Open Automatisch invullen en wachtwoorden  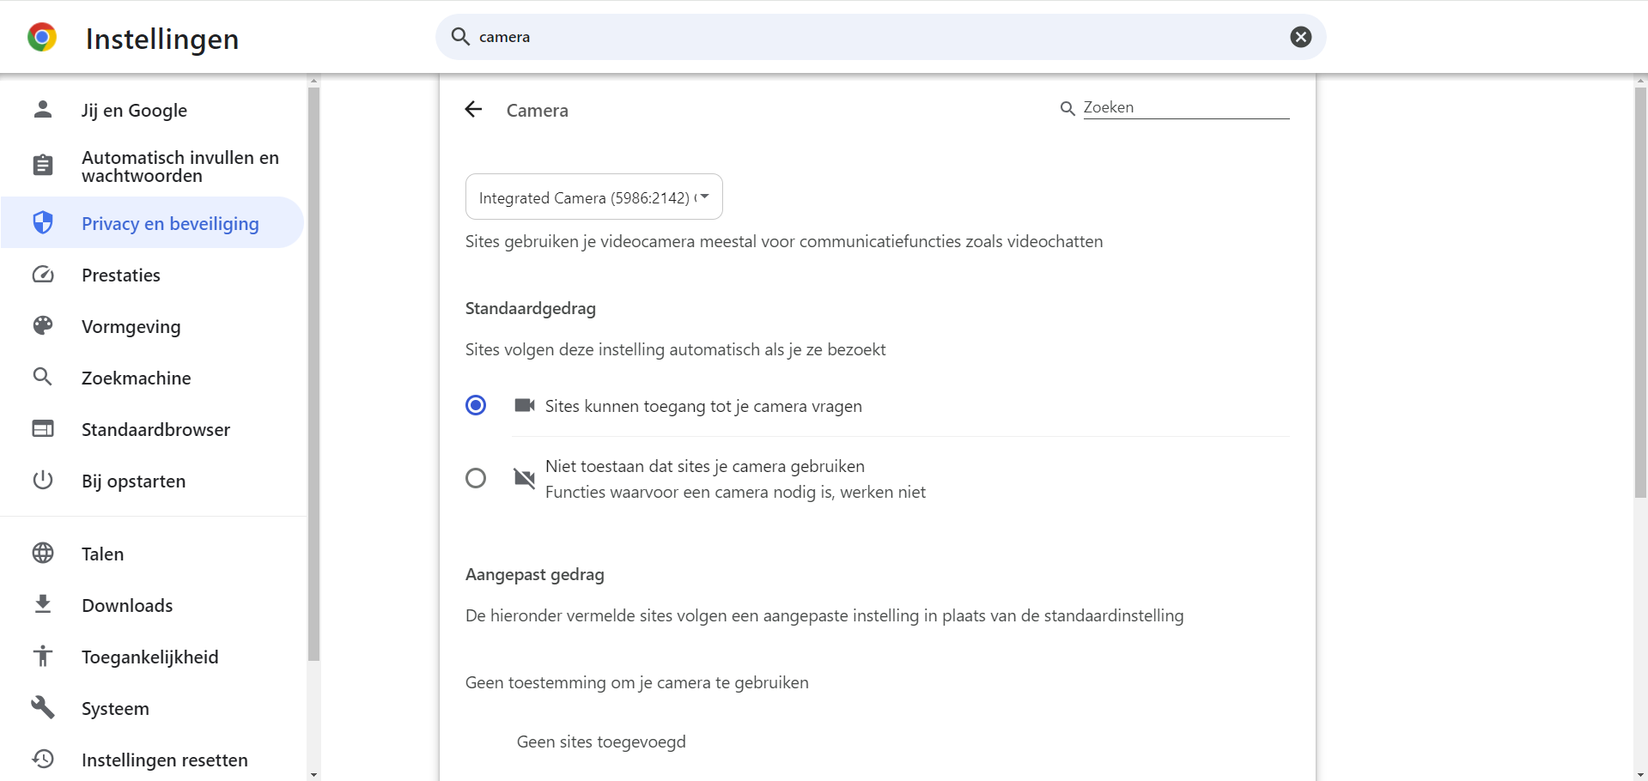179,166
